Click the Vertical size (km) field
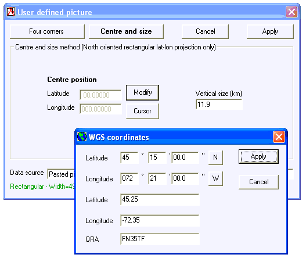Image resolution: width=306 pixels, height=258 pixels. (x=219, y=105)
